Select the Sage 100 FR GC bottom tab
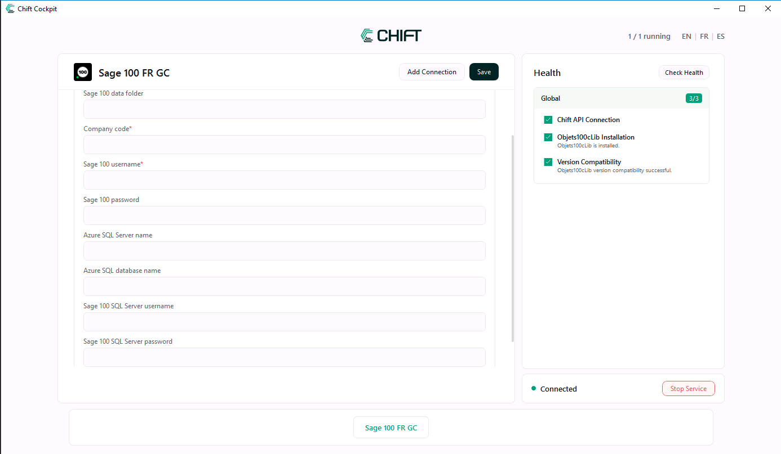 point(391,428)
